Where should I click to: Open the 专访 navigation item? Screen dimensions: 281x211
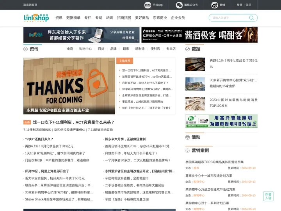99,18
